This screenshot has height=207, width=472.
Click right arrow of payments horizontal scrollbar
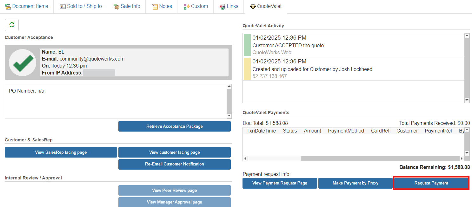[x=462, y=158]
